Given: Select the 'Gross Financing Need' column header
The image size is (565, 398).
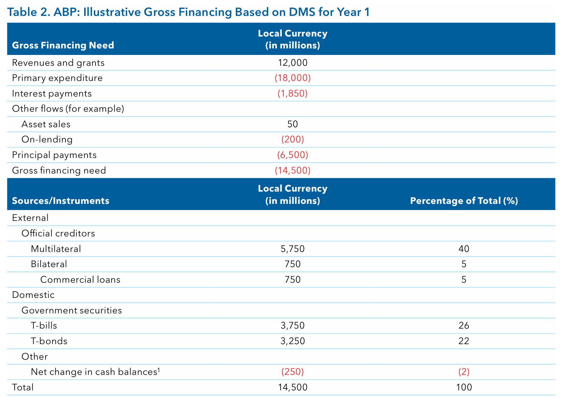Looking at the screenshot, I should click(x=63, y=45).
